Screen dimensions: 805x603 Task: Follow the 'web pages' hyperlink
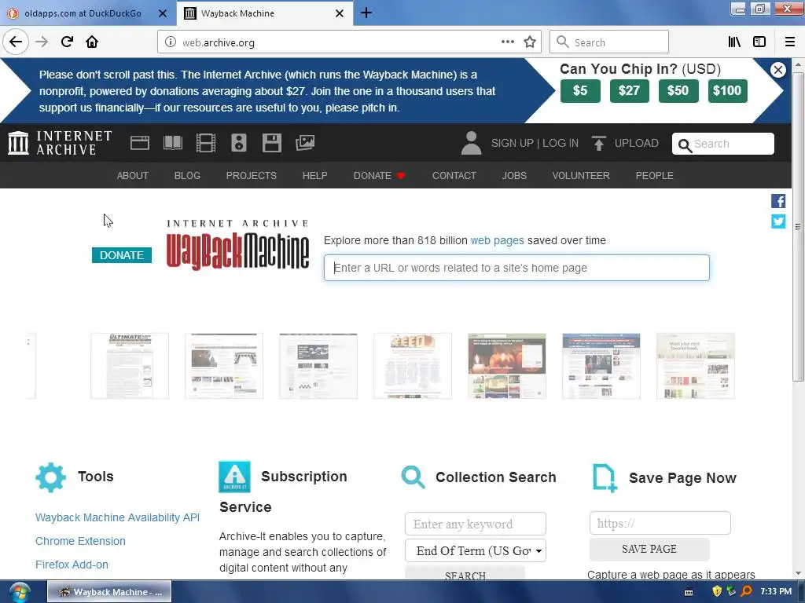click(497, 240)
